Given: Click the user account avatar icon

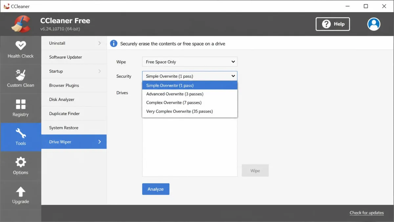Looking at the screenshot, I should tap(374, 24).
